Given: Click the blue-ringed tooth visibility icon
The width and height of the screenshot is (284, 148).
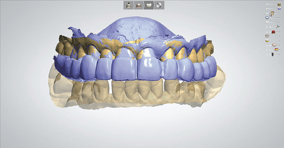Looking at the screenshot, I should pos(267,17).
